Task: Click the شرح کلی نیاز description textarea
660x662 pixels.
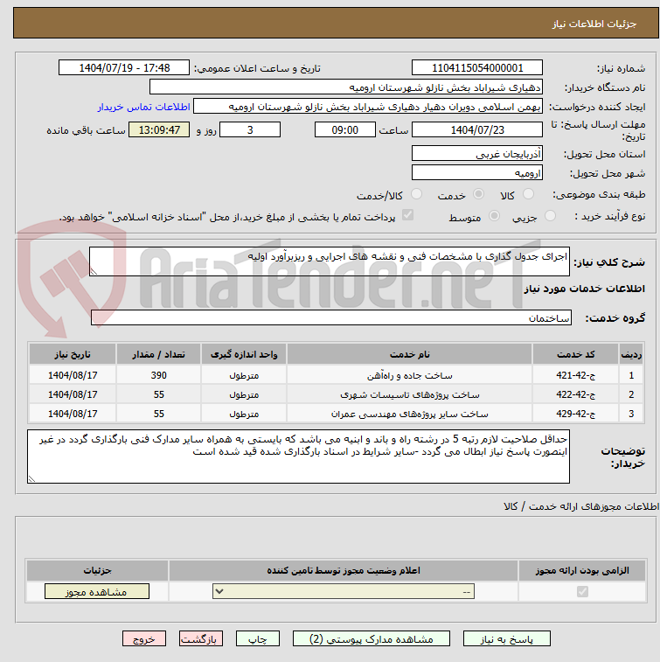Action: pyautogui.click(x=330, y=261)
